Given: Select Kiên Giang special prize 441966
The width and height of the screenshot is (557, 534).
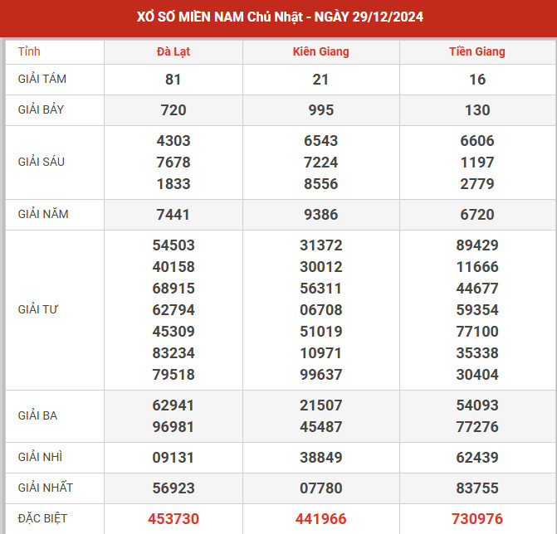Looking at the screenshot, I should (320, 518).
